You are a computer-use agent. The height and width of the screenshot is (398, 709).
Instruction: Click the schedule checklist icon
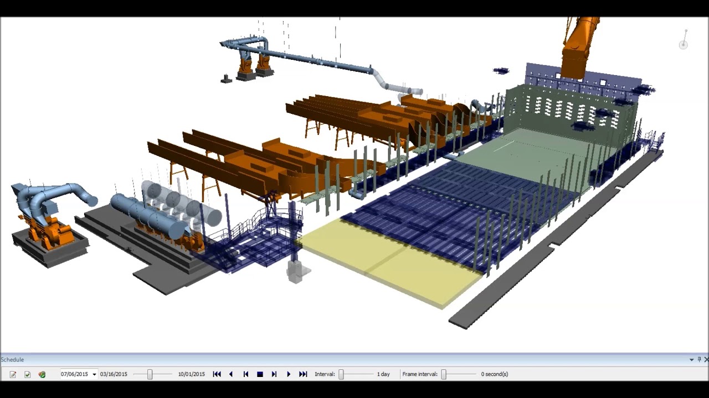(27, 374)
